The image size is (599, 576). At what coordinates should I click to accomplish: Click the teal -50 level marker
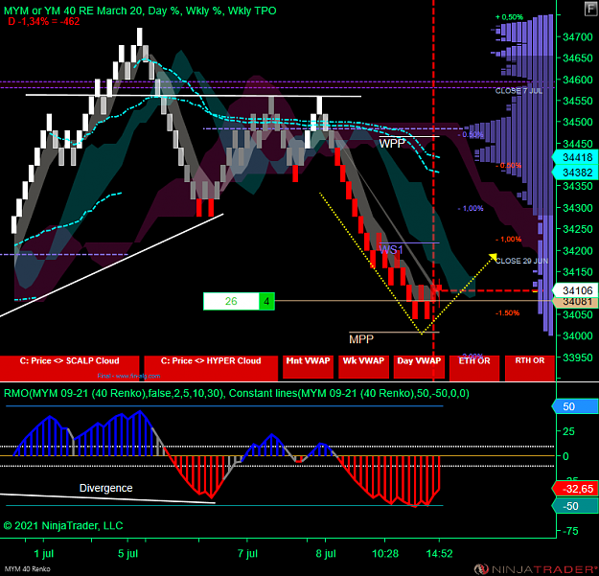pos(575,506)
